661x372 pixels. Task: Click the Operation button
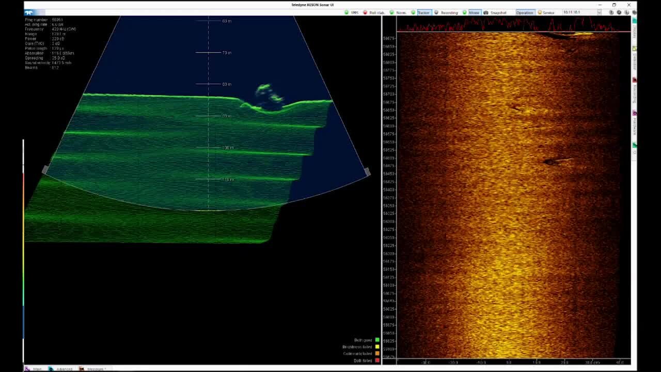[x=524, y=12]
